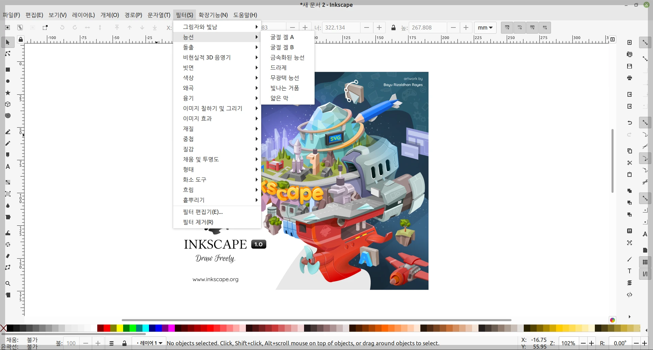Expand the 흩뿌리기 submenu
The height and width of the screenshot is (350, 653).
pos(217,200)
